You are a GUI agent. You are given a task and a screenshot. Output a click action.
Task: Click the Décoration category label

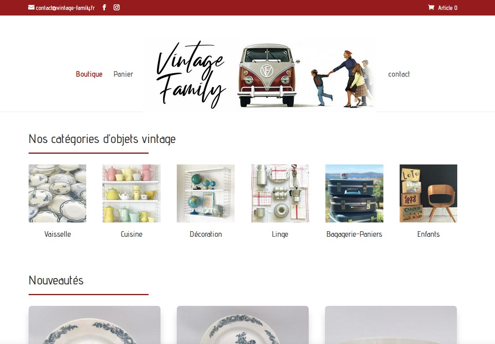206,234
